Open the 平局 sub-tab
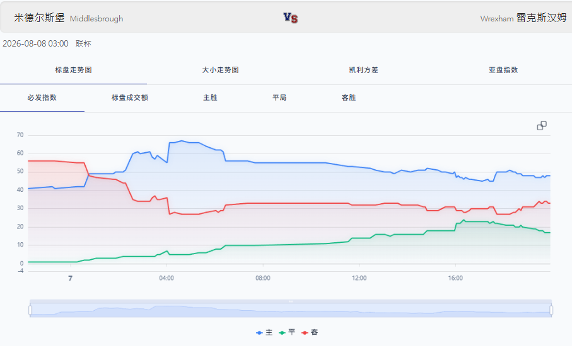 point(279,98)
